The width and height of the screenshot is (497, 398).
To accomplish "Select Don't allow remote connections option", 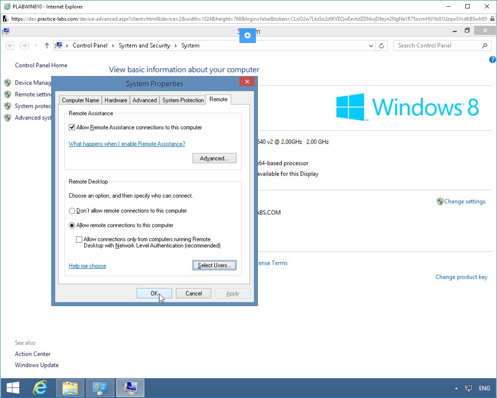I will click(x=72, y=211).
